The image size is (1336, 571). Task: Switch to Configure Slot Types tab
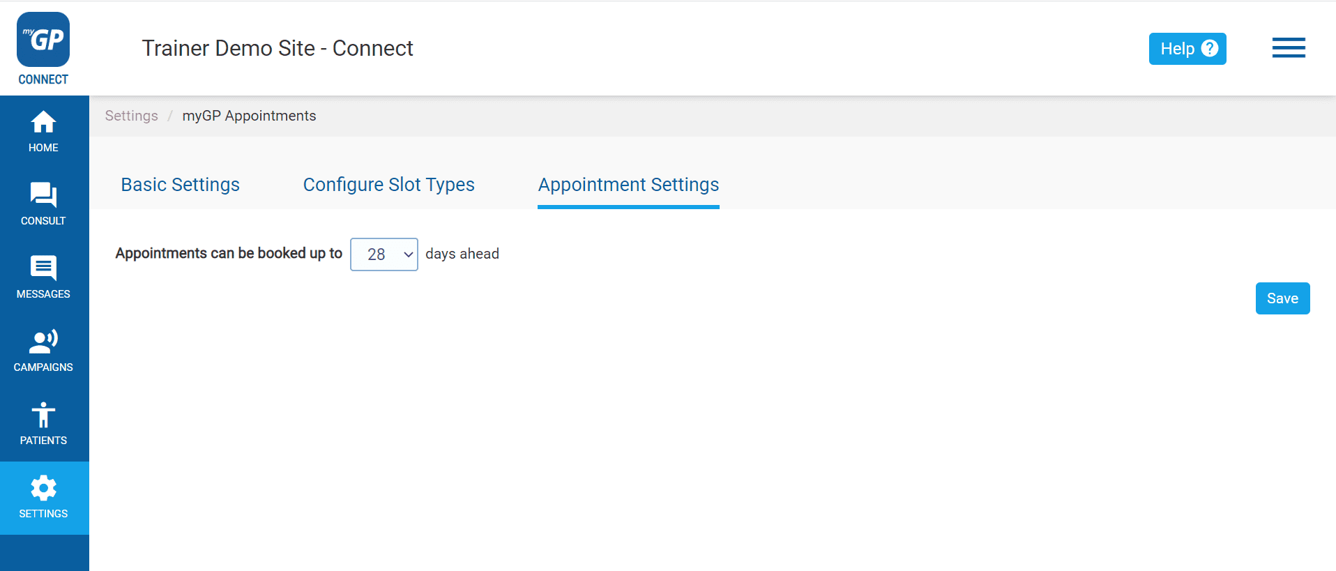[x=388, y=185]
